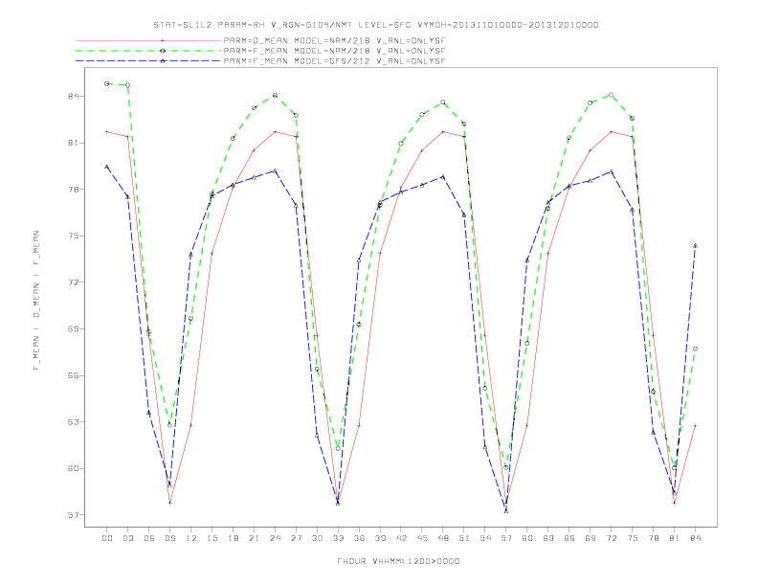Screen dimensions: 758x586
Task: Click the y-axis tick label 84
Action: tap(74, 96)
